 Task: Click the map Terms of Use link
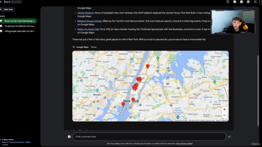point(210,120)
